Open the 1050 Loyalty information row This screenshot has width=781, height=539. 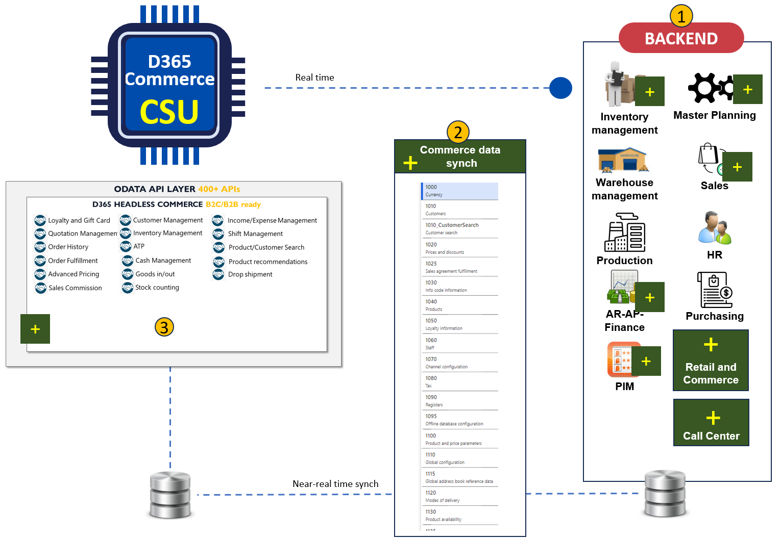[x=459, y=324]
